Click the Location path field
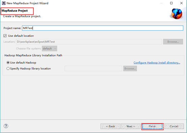The image size is (187, 133). pyautogui.click(x=89, y=42)
